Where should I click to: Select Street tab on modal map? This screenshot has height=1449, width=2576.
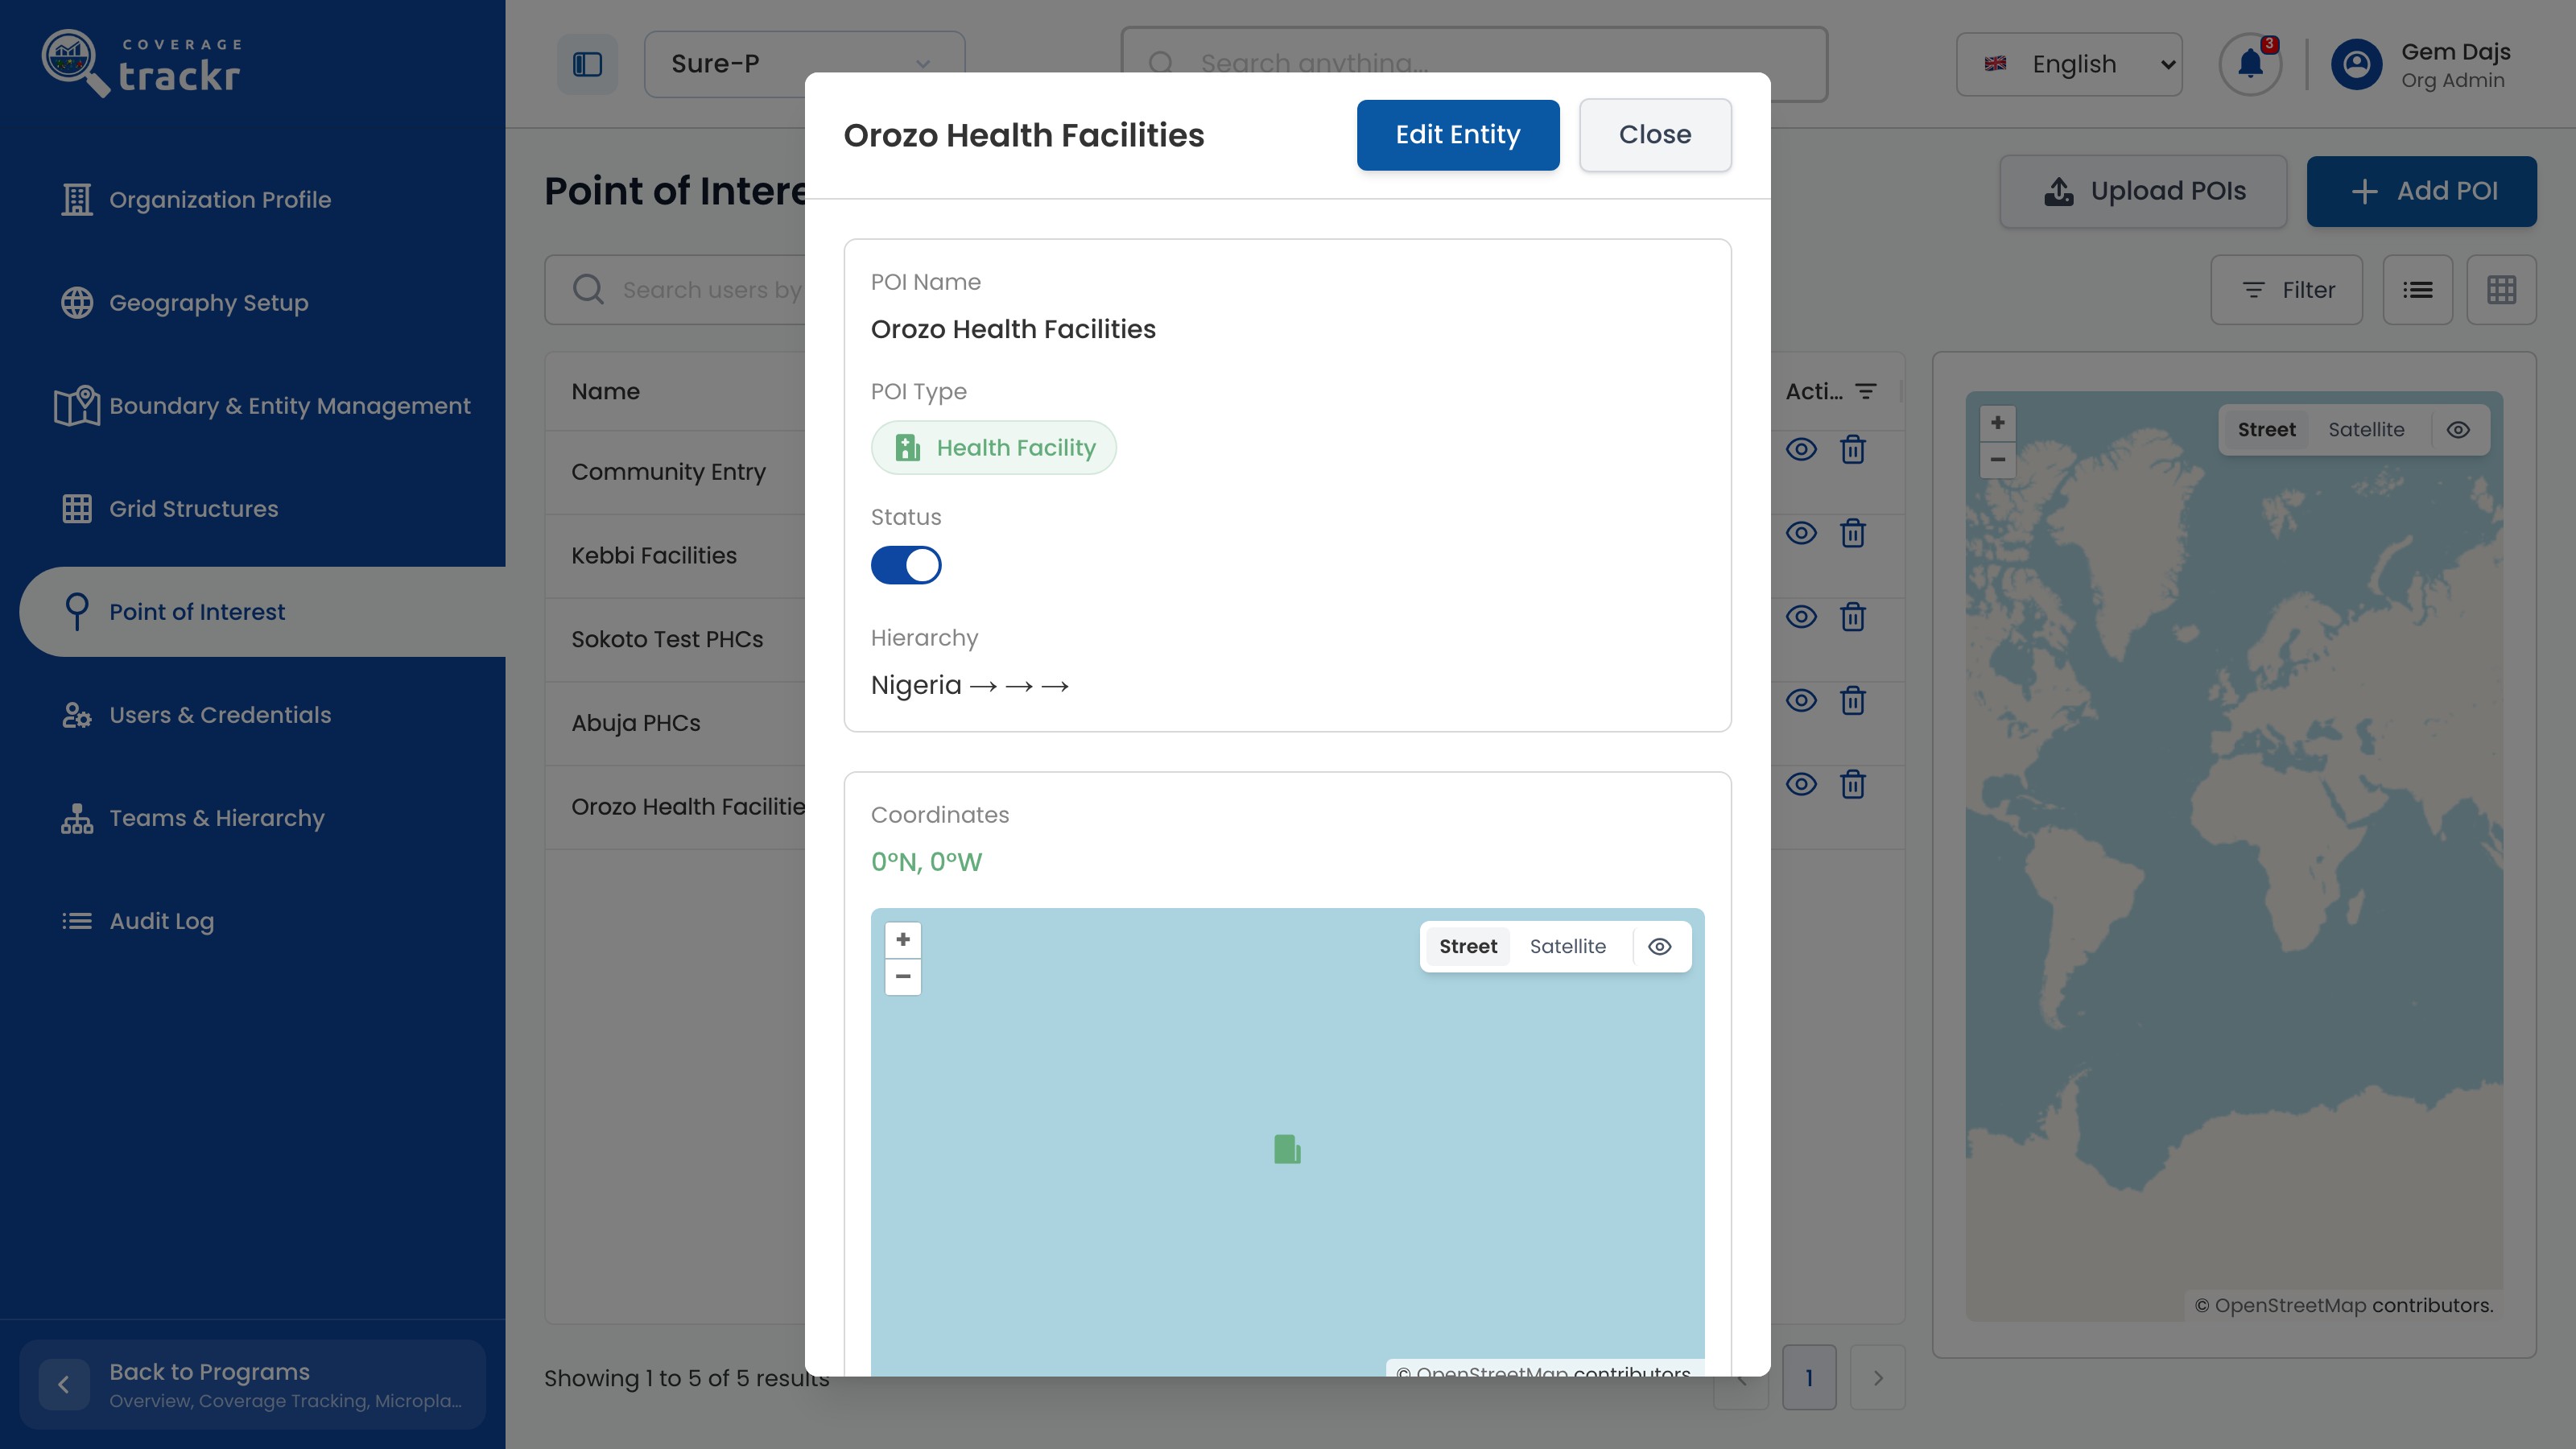click(x=1468, y=947)
